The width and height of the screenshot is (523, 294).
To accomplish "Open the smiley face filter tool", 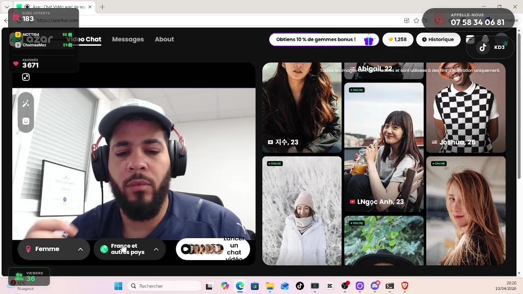I will tap(26, 121).
